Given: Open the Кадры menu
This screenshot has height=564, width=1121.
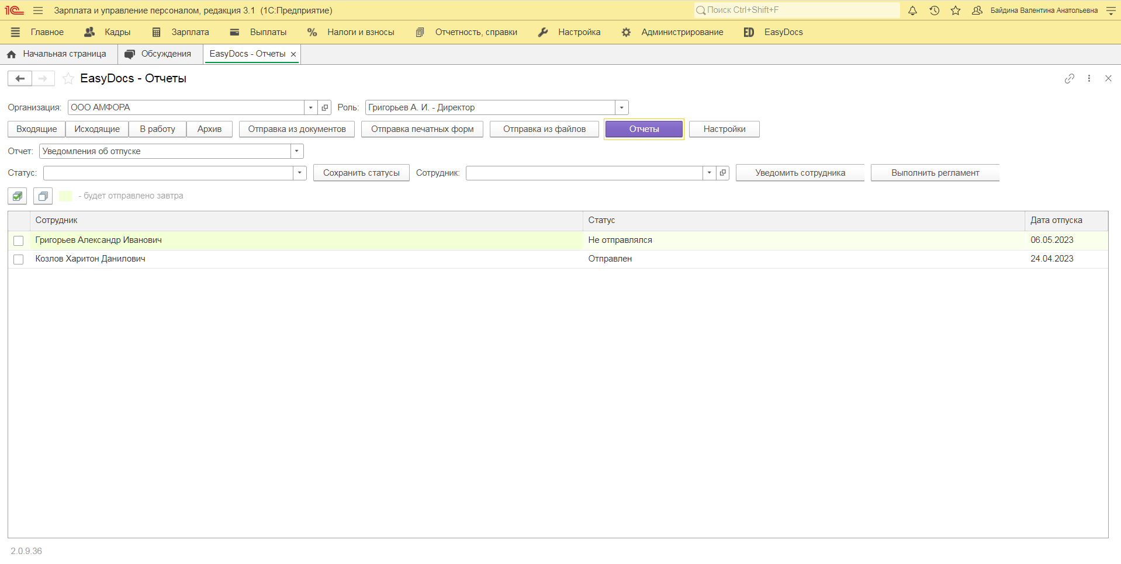Looking at the screenshot, I should 117,32.
